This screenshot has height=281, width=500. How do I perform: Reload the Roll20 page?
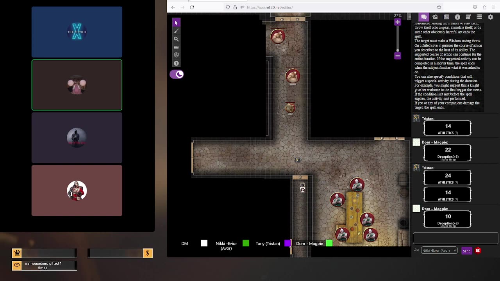coord(192,7)
